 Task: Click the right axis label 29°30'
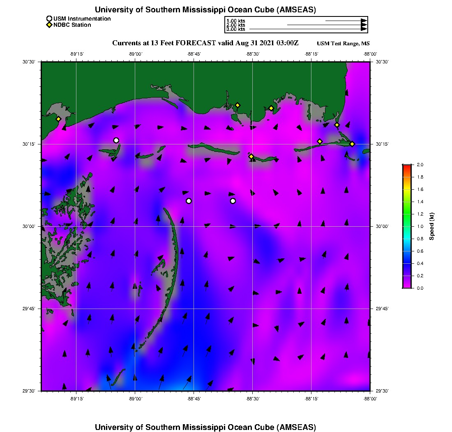pyautogui.click(x=382, y=391)
